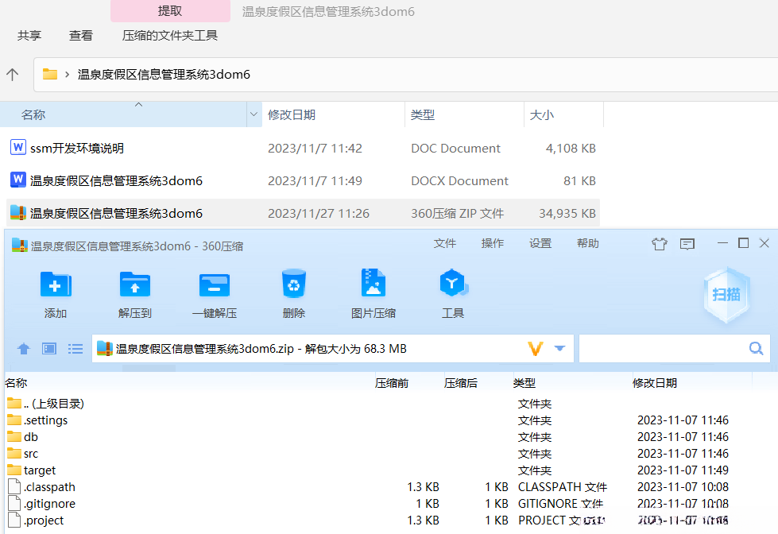Click the search magnifier icon in 360压缩
This screenshot has height=534, width=778.
(x=757, y=348)
